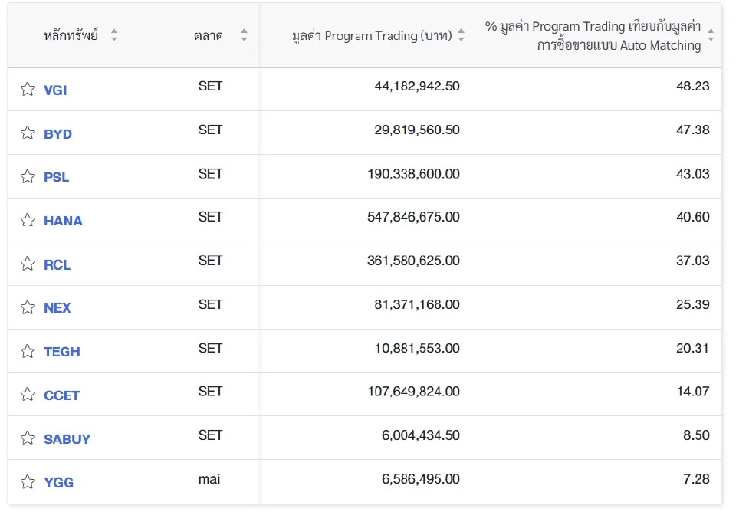Screen dimensions: 736x512
Task: Open the YGG stock details link
Action: [58, 482]
